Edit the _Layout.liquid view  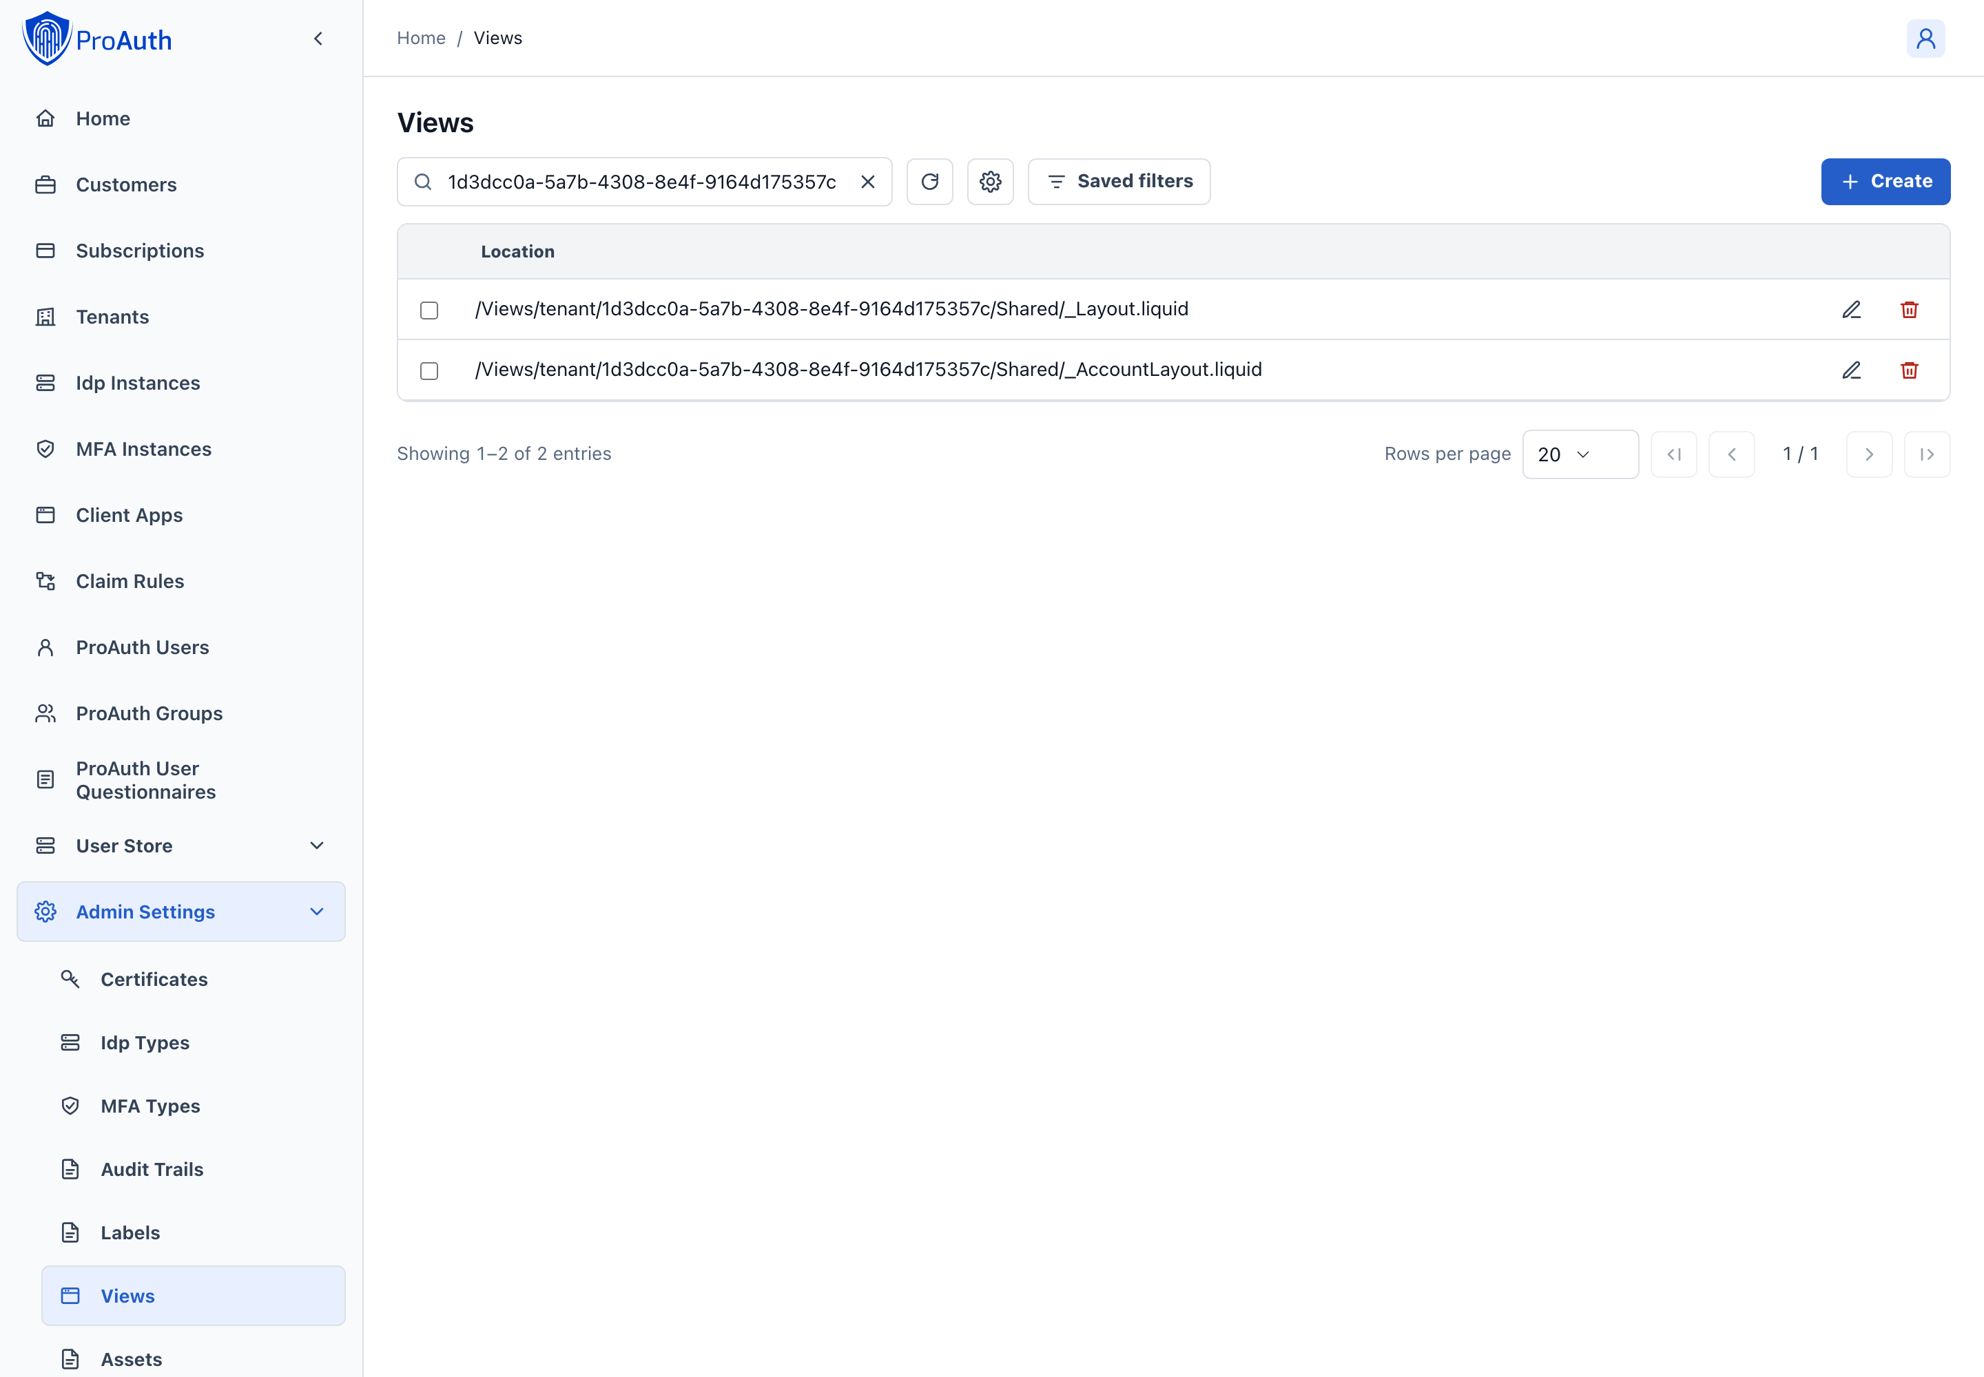[x=1852, y=310]
